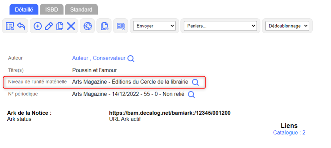Switch to the ISBD tab
This screenshot has width=331, height=148.
click(51, 9)
